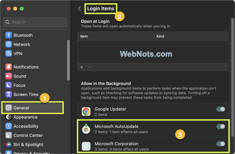Add a login item with plus button
The image size is (235, 154).
pyautogui.click(x=82, y=67)
